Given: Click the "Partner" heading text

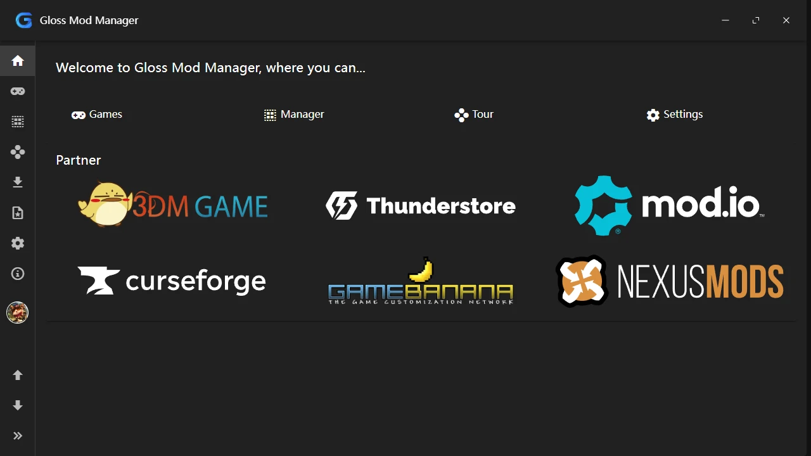Looking at the screenshot, I should [x=79, y=160].
